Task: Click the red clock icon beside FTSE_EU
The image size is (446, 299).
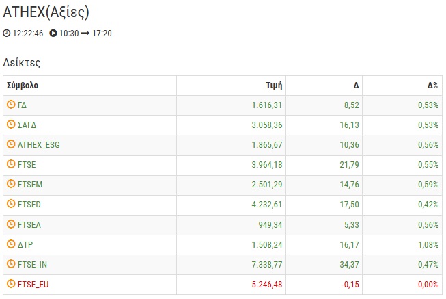Action: coord(11,283)
